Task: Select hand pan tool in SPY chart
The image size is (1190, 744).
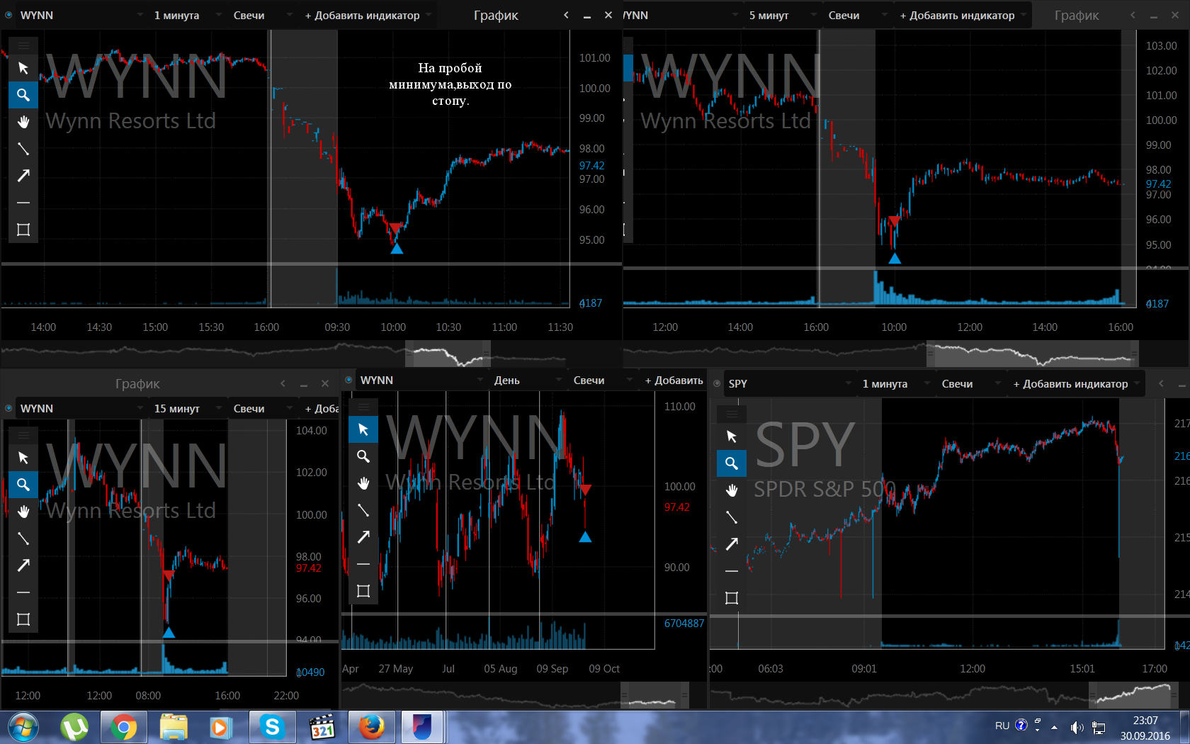Action: point(732,490)
